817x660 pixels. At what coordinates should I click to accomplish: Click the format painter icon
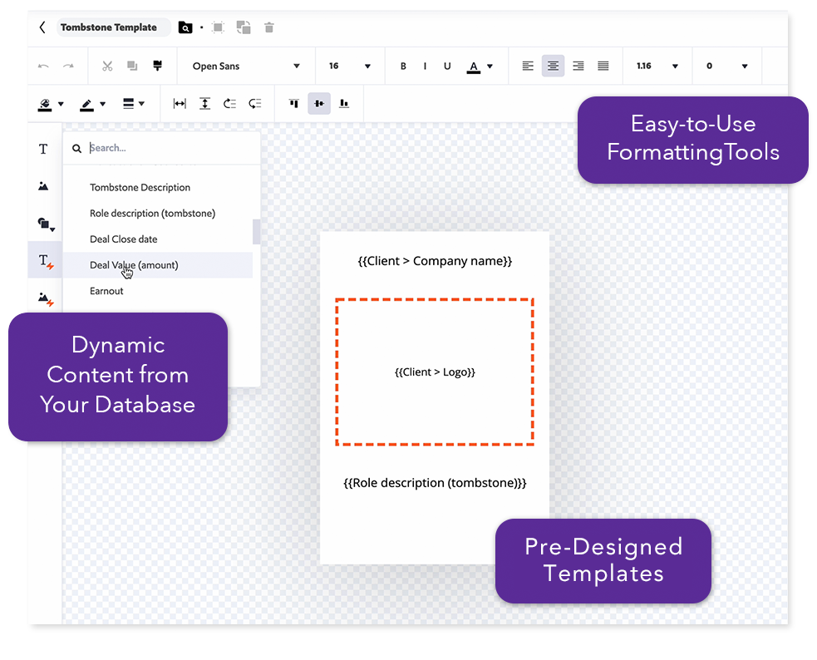(x=157, y=66)
